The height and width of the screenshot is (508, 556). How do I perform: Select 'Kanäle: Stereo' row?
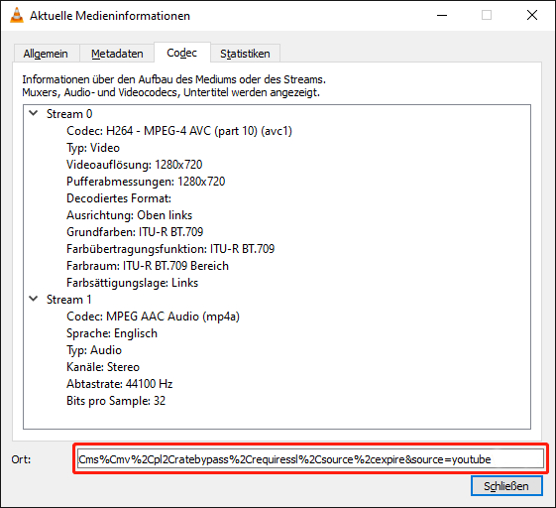click(x=103, y=367)
